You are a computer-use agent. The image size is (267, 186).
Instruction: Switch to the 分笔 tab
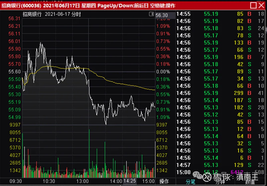point(191,182)
